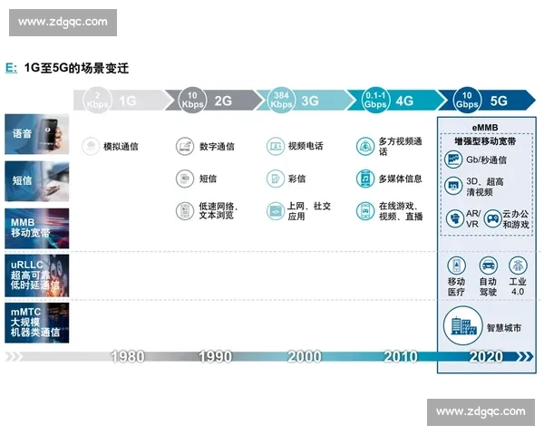This screenshot has width=544, height=435.
Task: Click the 智慧城市 buildings icon
Action: pos(462,325)
